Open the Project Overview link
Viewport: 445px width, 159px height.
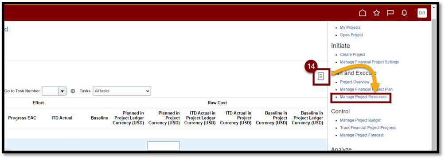355,82
